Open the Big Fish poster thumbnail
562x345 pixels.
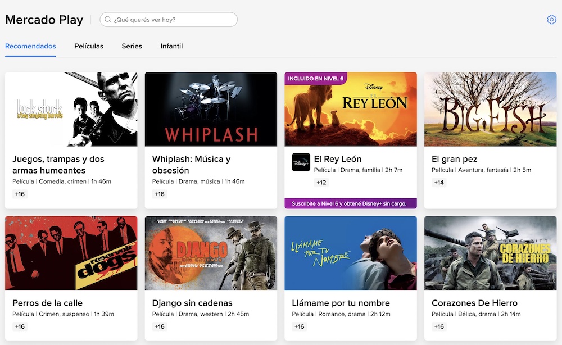491,109
